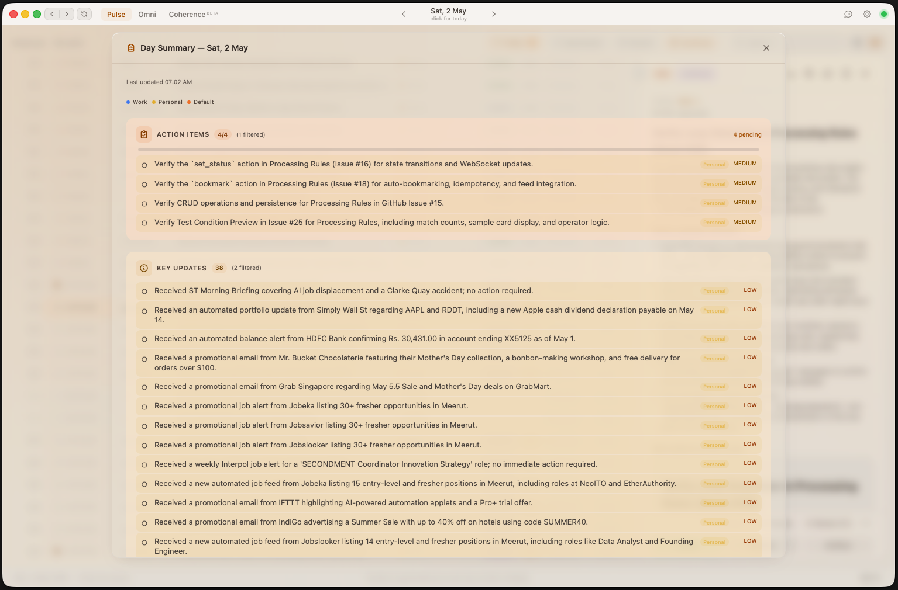Mark the ST Morning Briefing update circle
This screenshot has height=590, width=898.
click(x=144, y=291)
